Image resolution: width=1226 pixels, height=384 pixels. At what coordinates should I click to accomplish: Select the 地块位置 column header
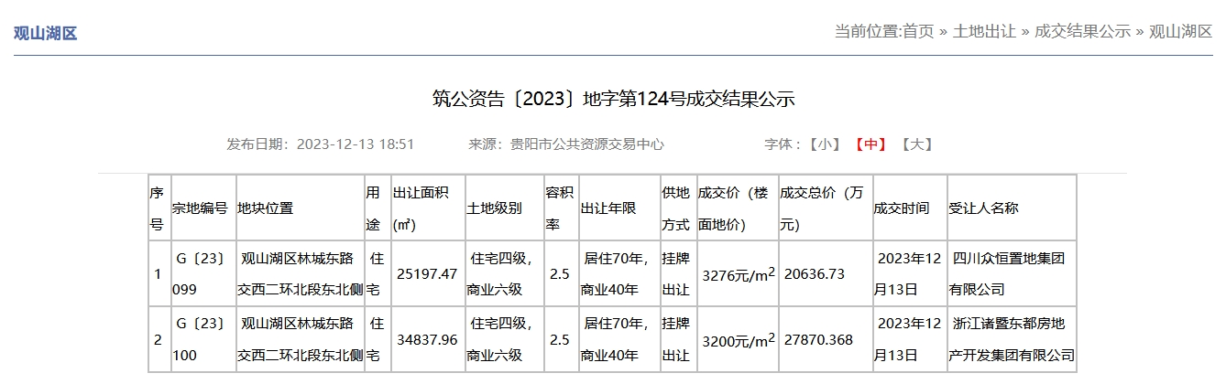[x=266, y=208]
